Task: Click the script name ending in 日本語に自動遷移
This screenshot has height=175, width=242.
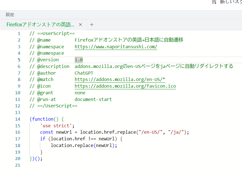Action: pos(129,40)
